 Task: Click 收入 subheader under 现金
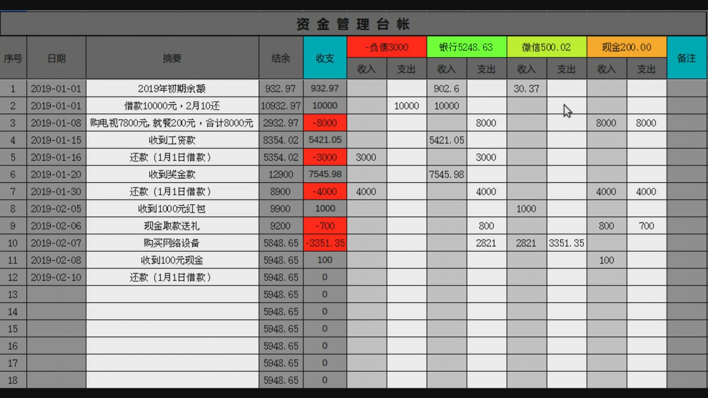tap(607, 69)
